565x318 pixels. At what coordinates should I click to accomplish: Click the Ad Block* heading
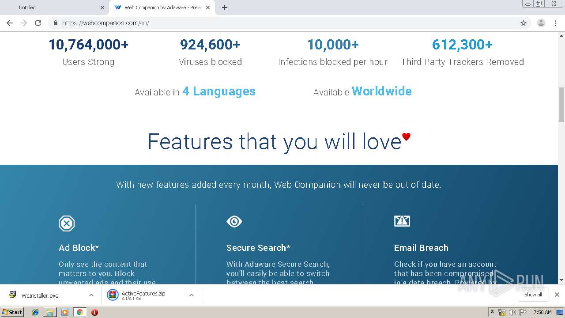pyautogui.click(x=79, y=248)
